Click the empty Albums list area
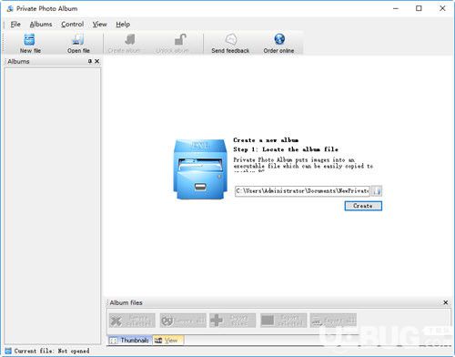 [53, 206]
